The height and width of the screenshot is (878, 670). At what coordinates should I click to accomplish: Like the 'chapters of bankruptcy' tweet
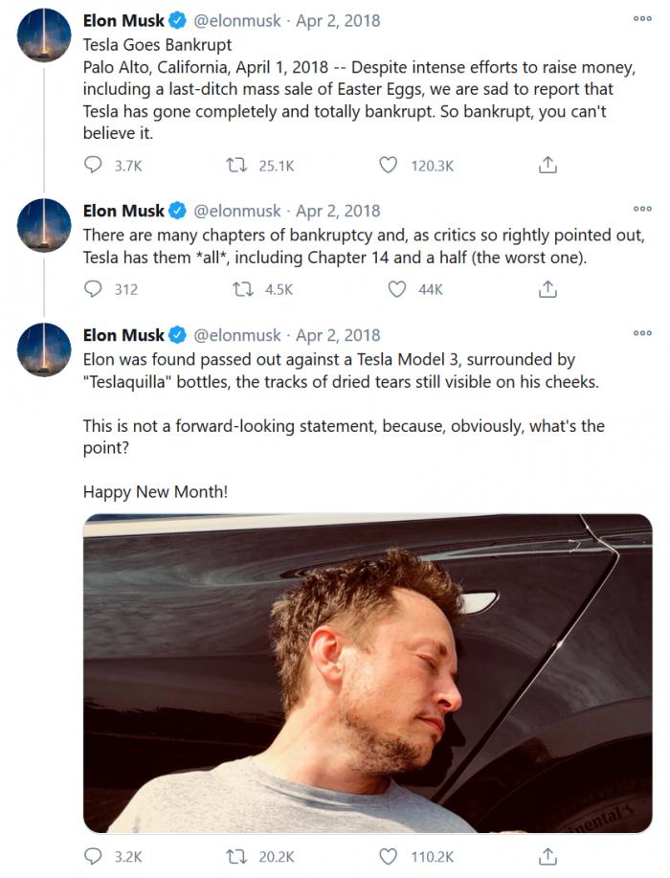click(x=397, y=289)
